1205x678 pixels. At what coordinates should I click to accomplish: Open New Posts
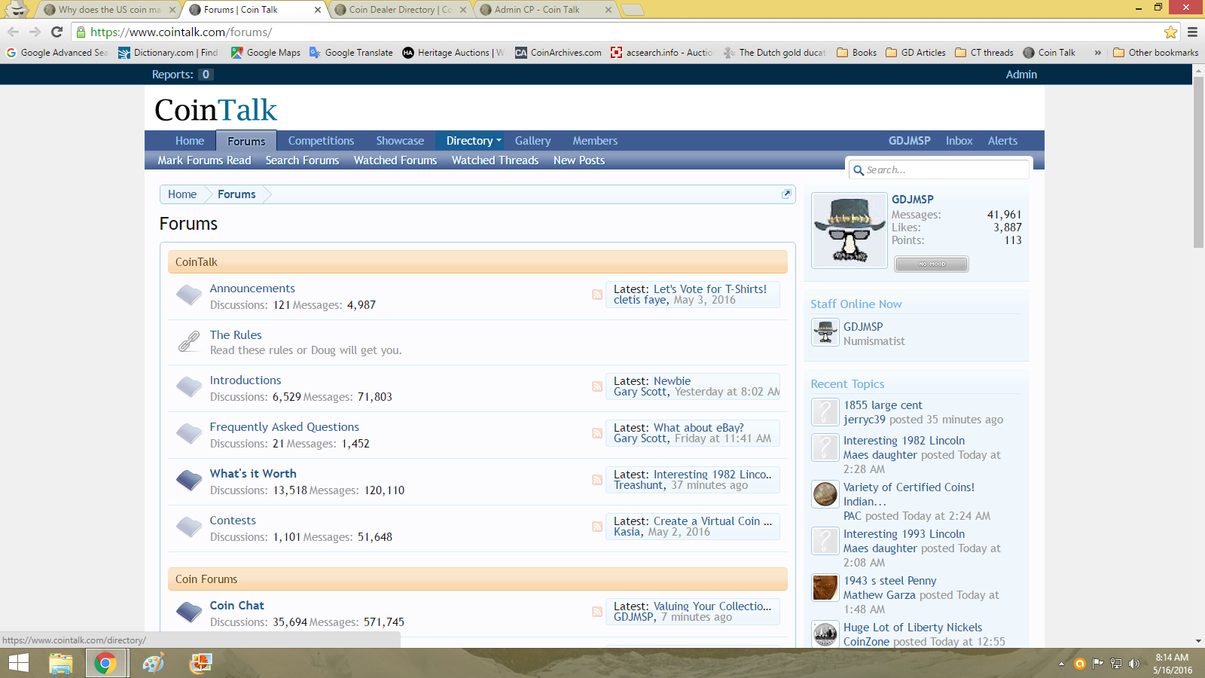coord(579,160)
